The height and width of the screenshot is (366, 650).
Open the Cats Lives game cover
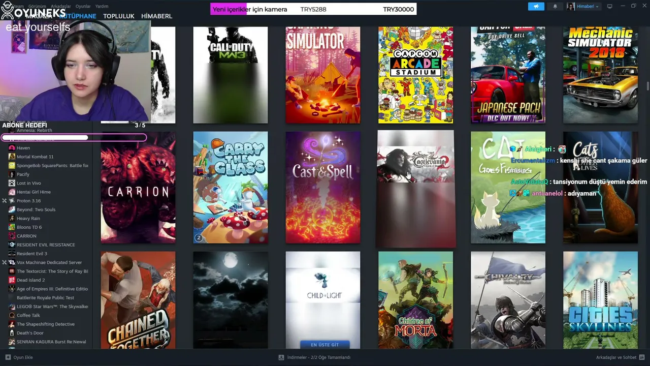600,188
